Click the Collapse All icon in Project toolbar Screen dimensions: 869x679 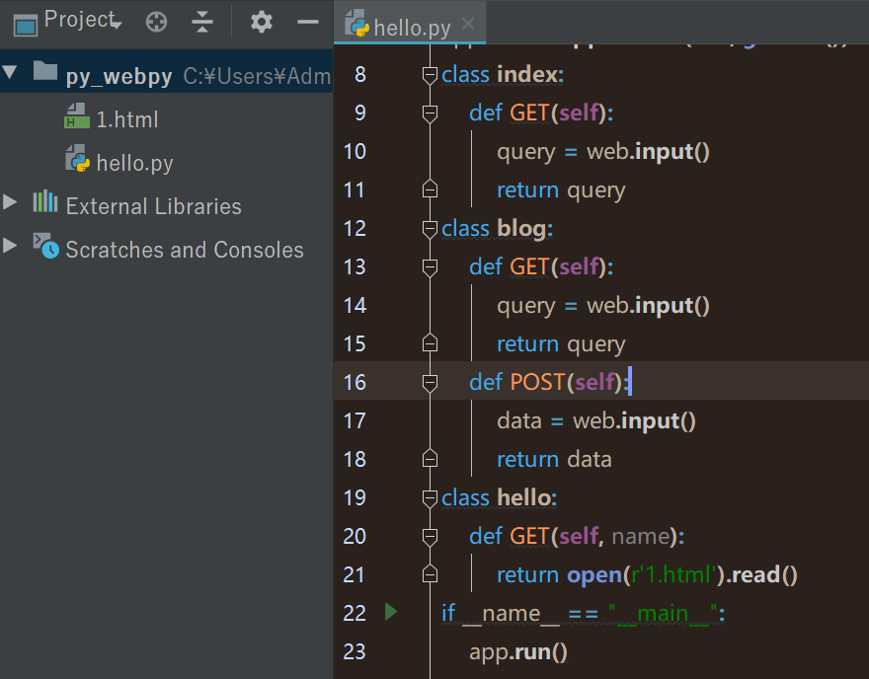[202, 22]
